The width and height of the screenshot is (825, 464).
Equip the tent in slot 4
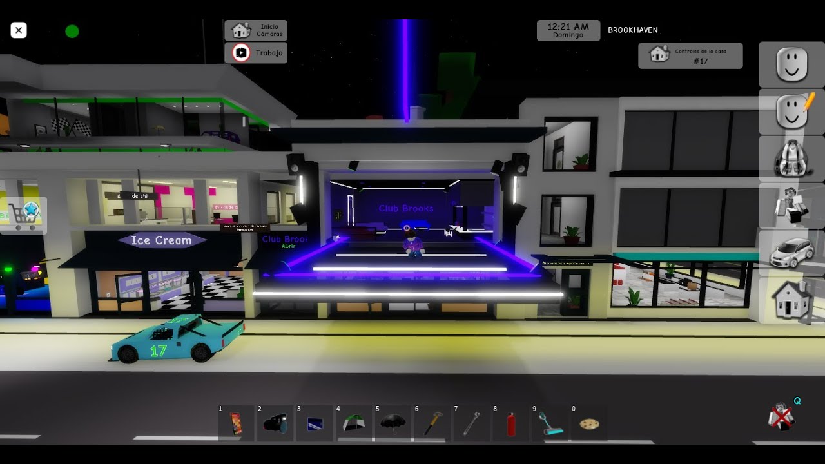click(354, 423)
